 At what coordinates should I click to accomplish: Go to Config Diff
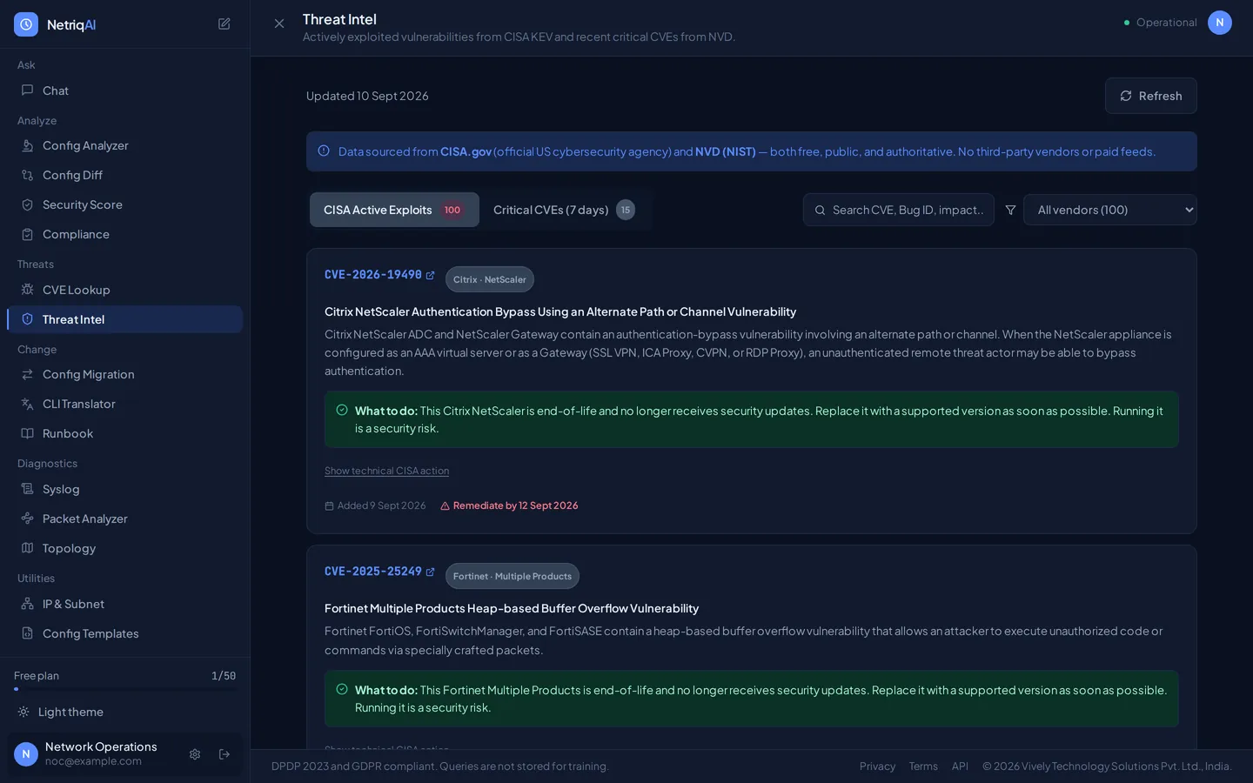124,175
